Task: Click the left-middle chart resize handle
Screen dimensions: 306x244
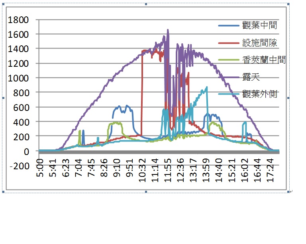Action: coord(3,98)
